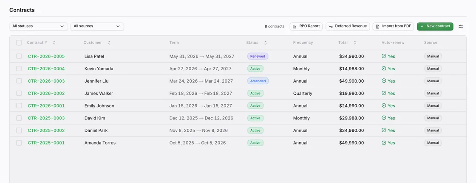Click Quarterly frequency in James Walker row
This screenshot has height=183, width=476.
click(x=303, y=94)
